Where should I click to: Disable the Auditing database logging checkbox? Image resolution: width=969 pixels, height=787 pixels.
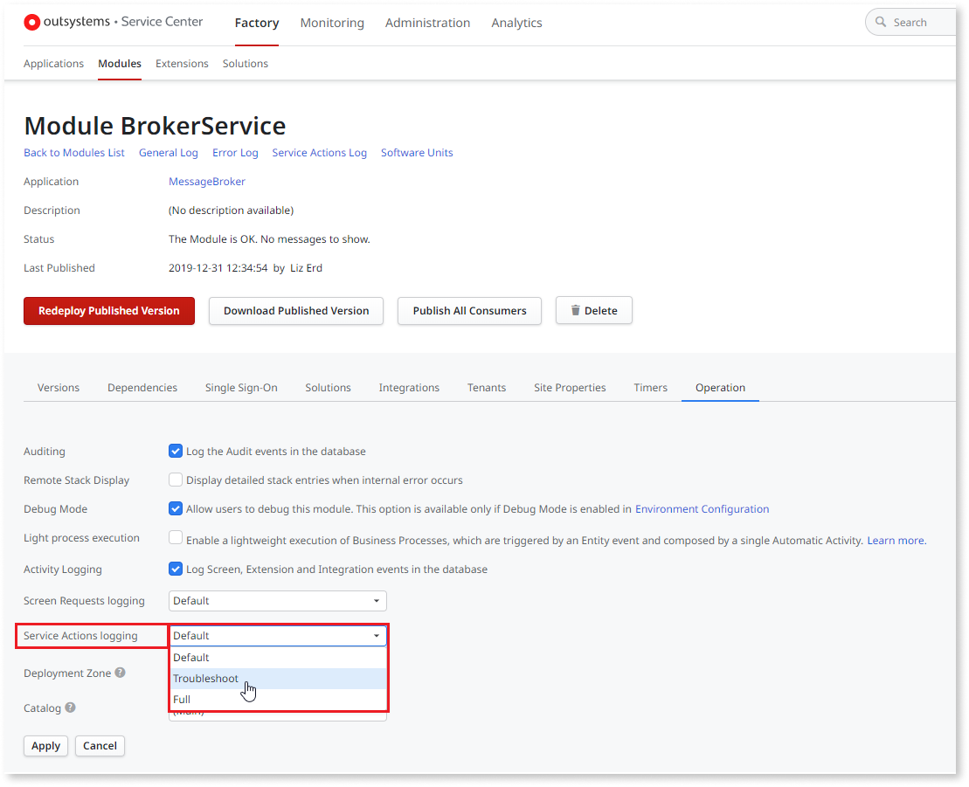click(x=176, y=451)
